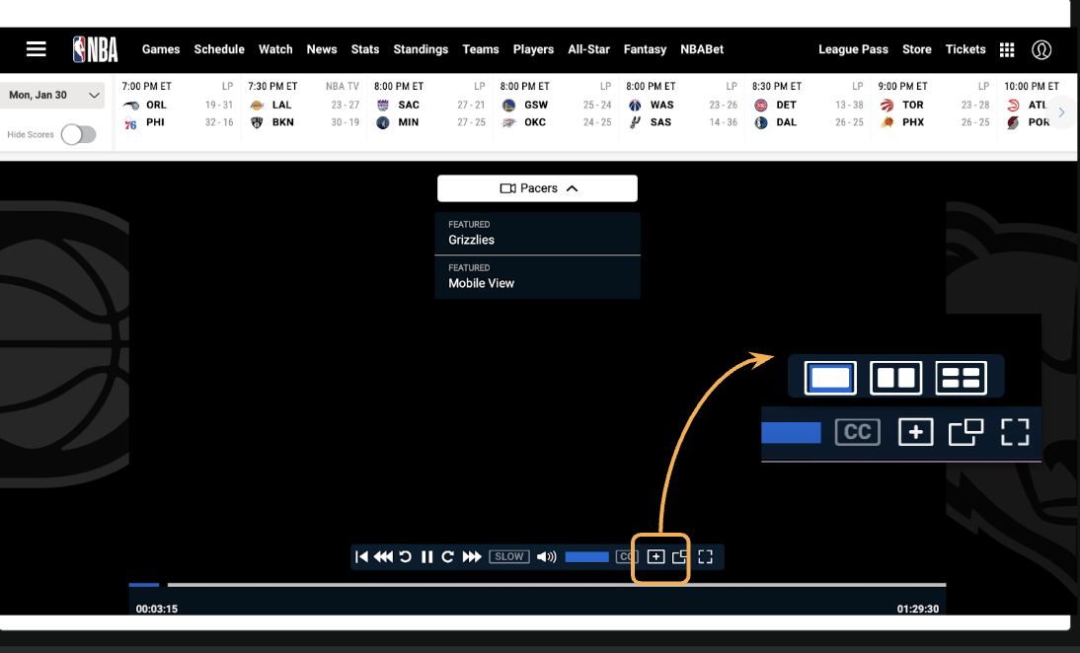The image size is (1080, 653).
Task: Open picture-in-picture in bottom player bar
Action: (x=680, y=556)
